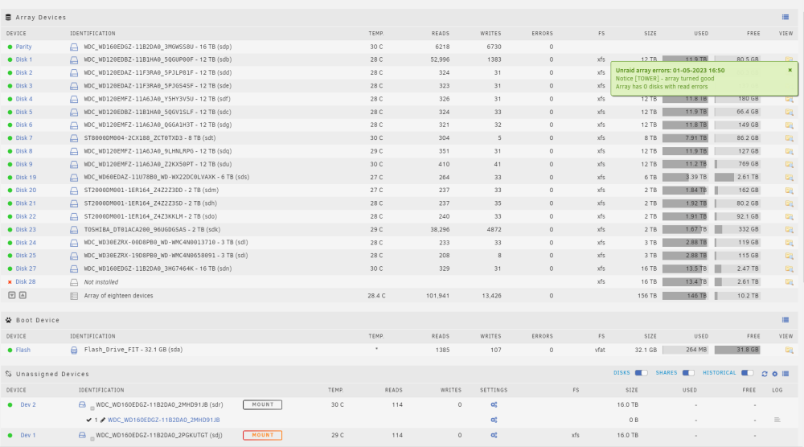Browse Disk 28 contents via view icon
This screenshot has height=447, width=804.
coord(790,282)
